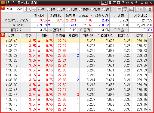Image resolution: width=154 pixels, height=113 pixels.
Task: Select the 30분 radio button
Action: [92, 9]
